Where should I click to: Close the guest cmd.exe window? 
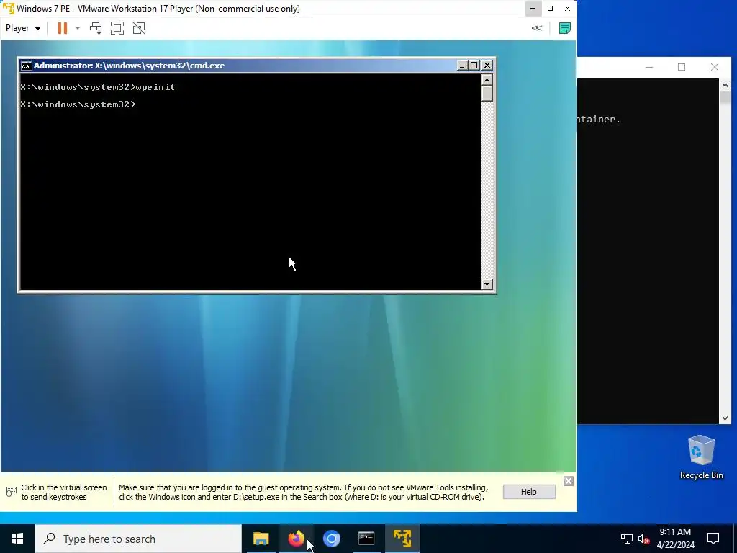(487, 66)
